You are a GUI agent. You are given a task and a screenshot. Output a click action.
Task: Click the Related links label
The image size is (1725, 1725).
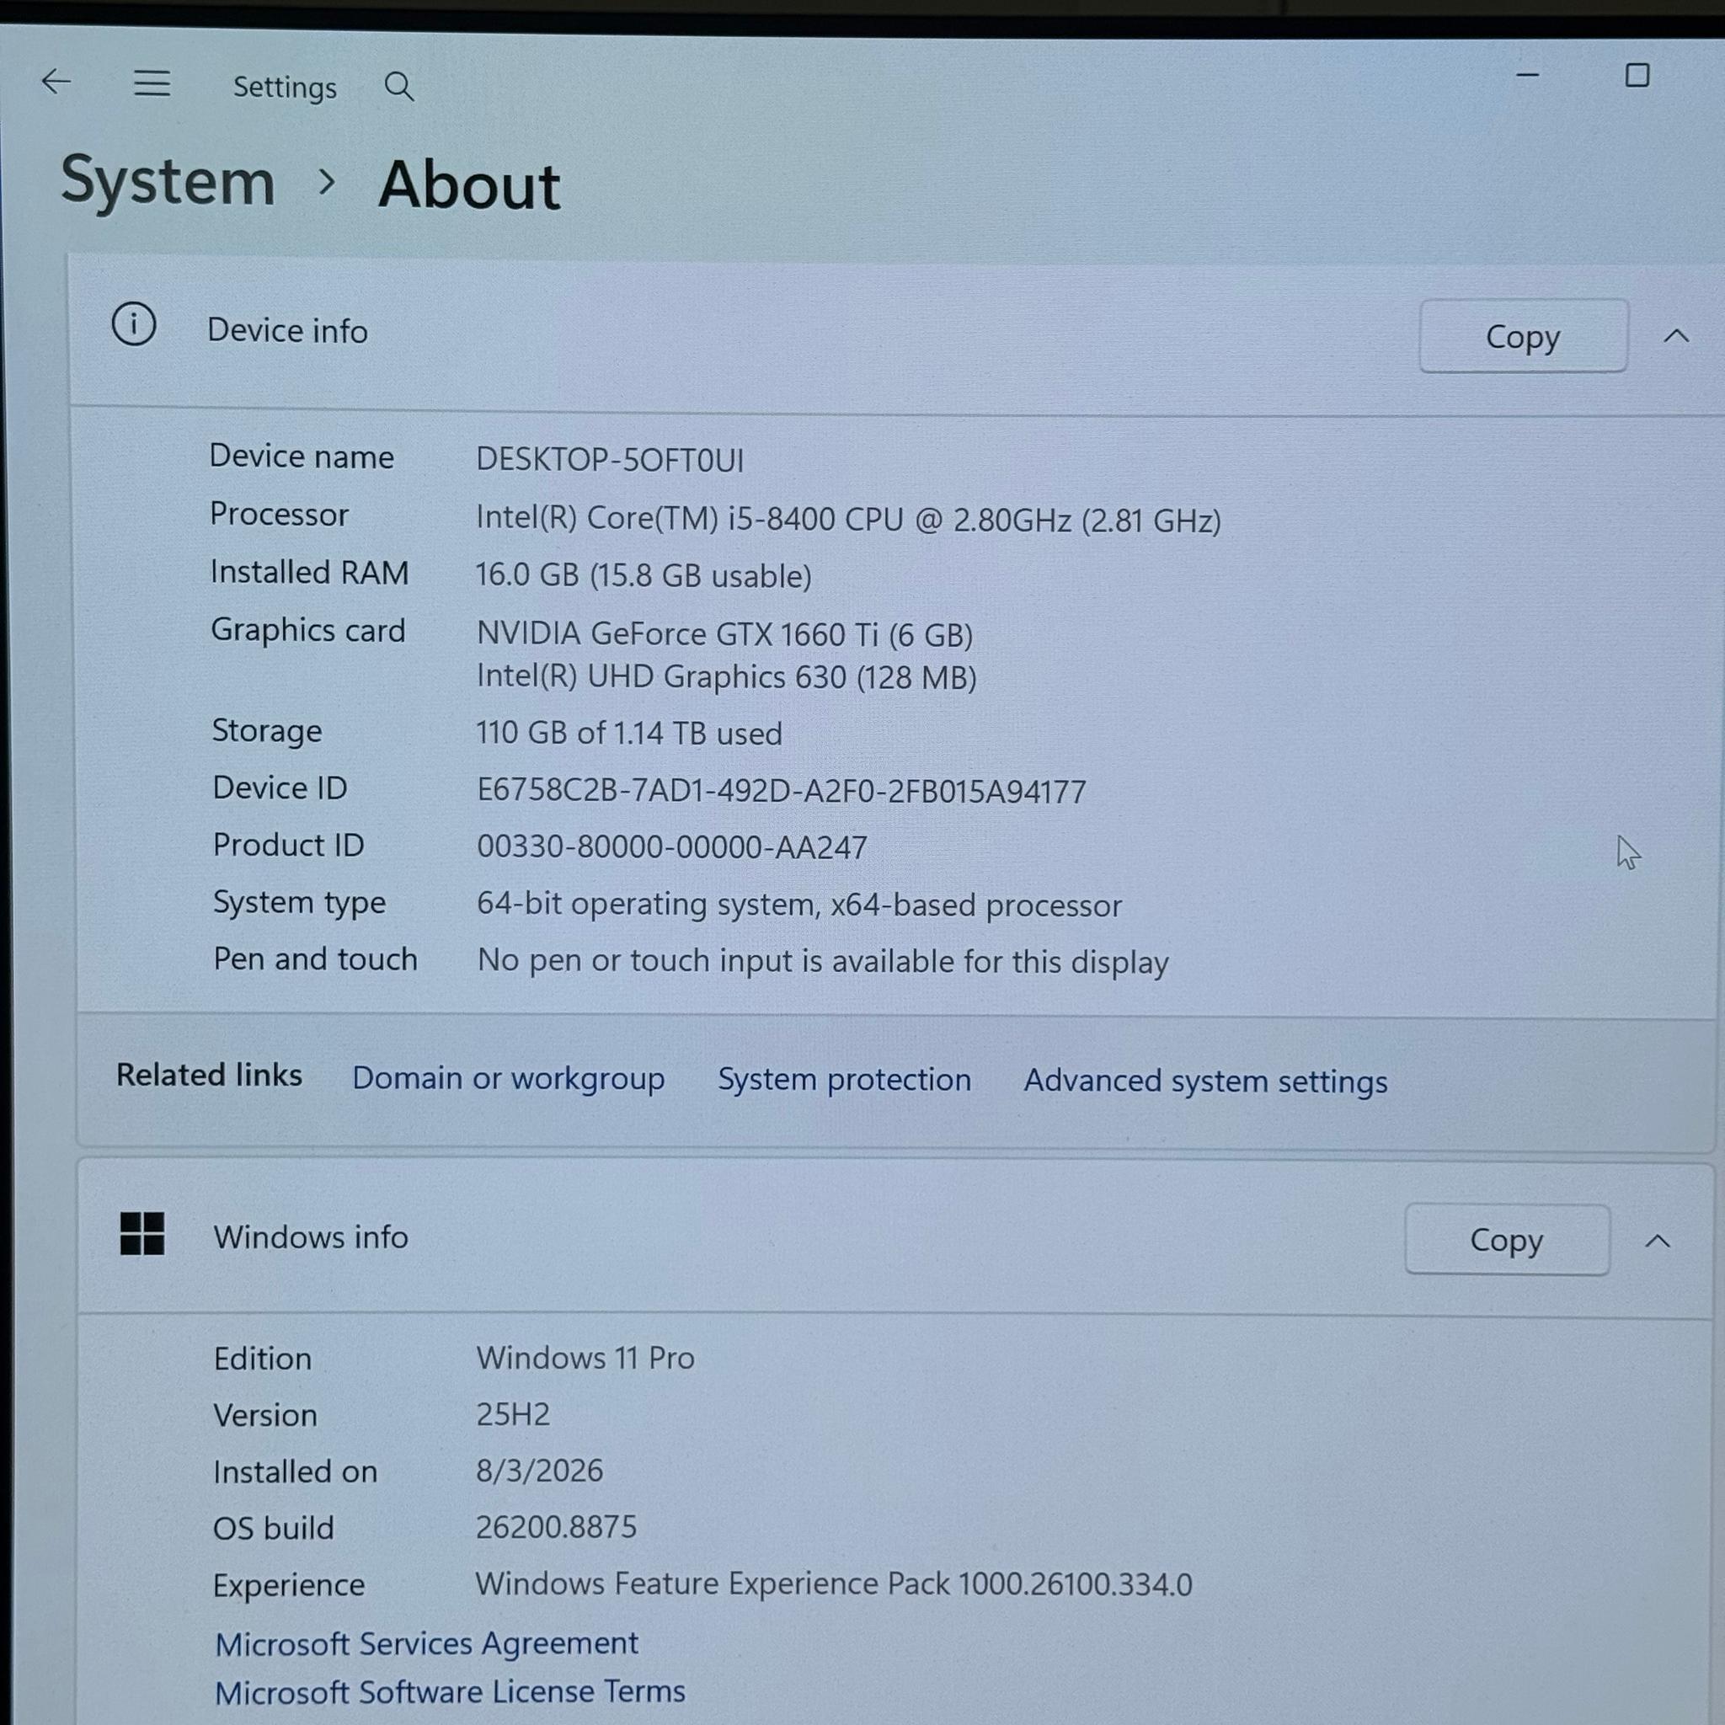click(x=209, y=1075)
